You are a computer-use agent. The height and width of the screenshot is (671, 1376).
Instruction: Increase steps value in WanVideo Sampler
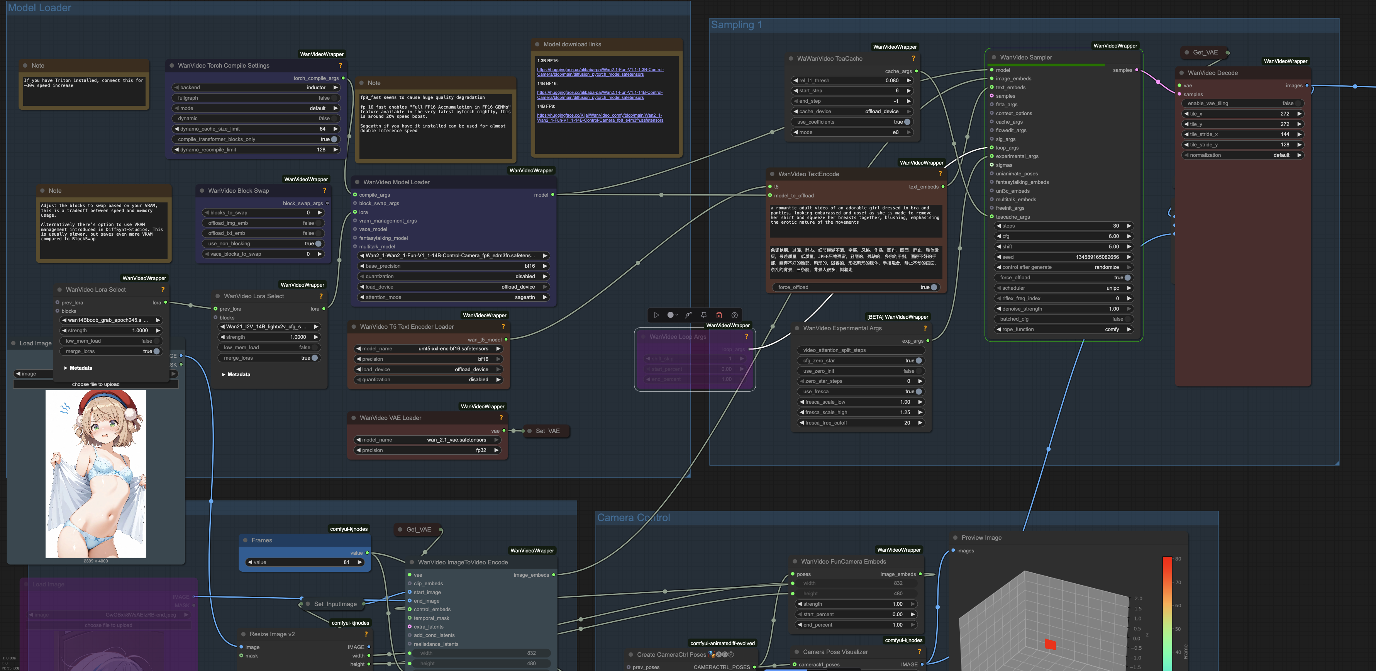(1129, 226)
